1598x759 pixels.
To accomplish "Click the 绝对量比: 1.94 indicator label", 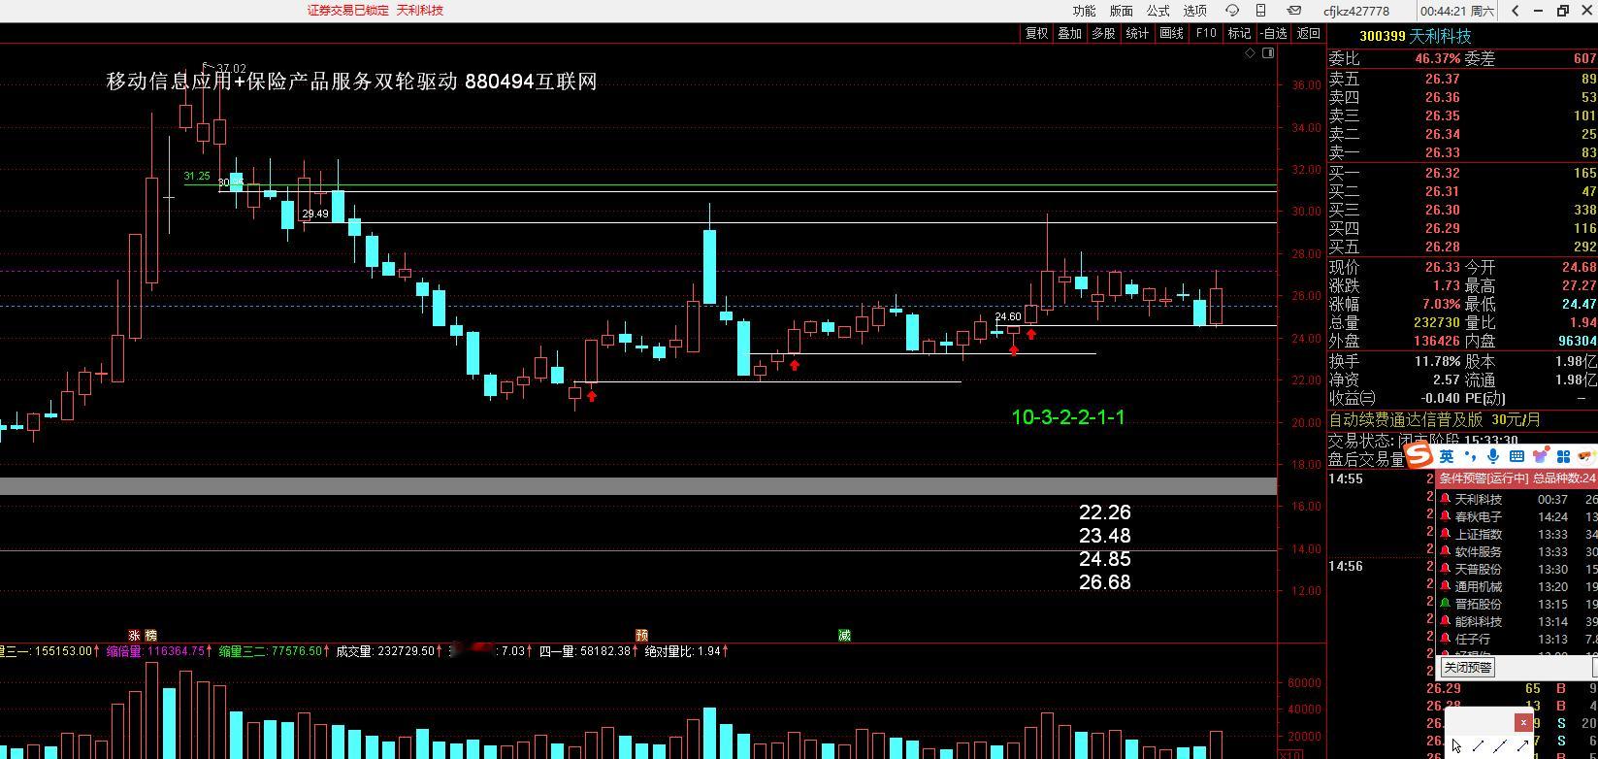I will coord(686,651).
